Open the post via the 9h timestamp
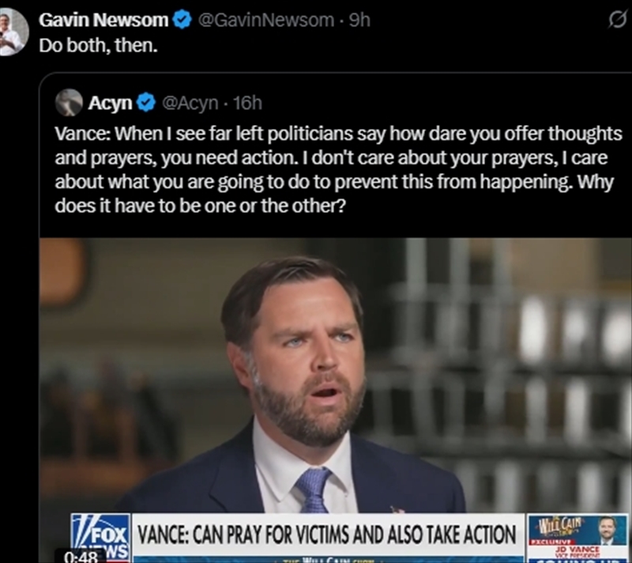Screen dimensions: 632x563 point(359,21)
